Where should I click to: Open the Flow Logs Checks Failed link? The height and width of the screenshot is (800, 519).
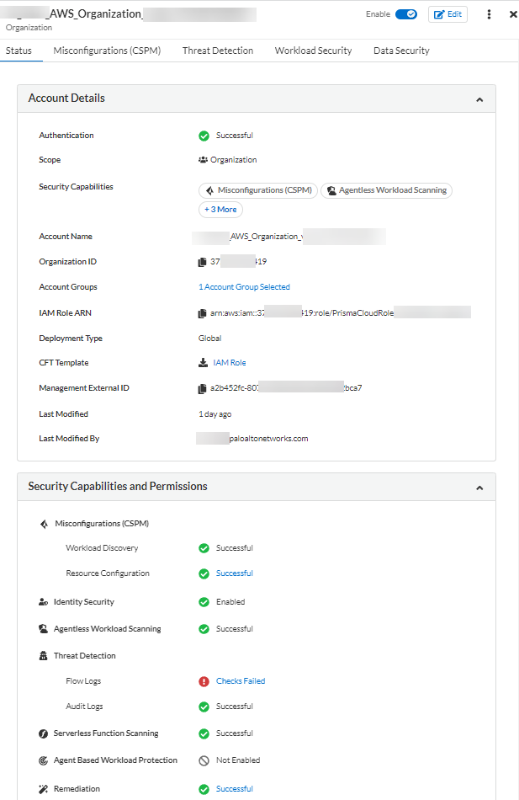(241, 681)
